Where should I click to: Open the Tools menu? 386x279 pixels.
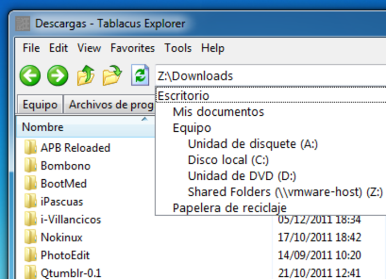click(178, 48)
